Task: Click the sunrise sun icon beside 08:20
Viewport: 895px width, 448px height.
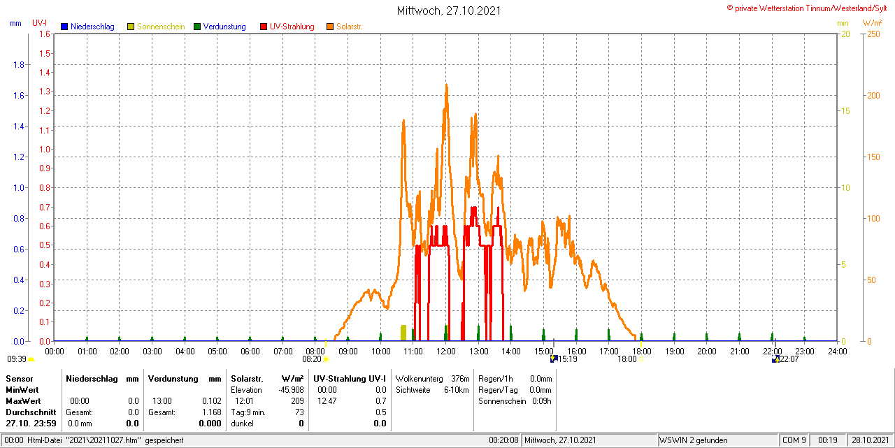Action: (326, 359)
